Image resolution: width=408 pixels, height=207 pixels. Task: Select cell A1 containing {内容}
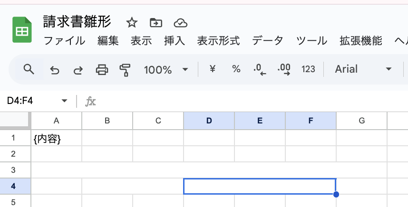pyautogui.click(x=57, y=138)
